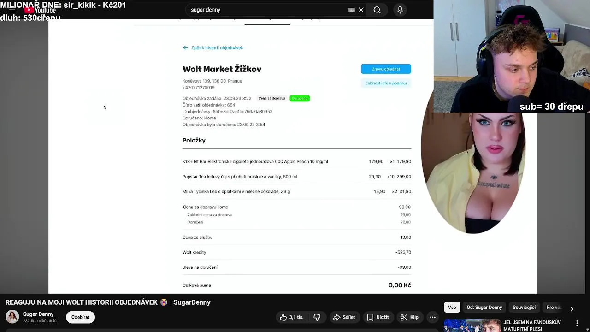The image size is (590, 332).
Task: Go back to order history arrow
Action: pos(185,47)
